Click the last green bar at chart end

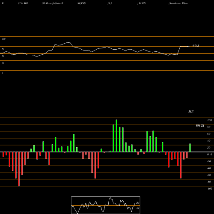pos(190,148)
